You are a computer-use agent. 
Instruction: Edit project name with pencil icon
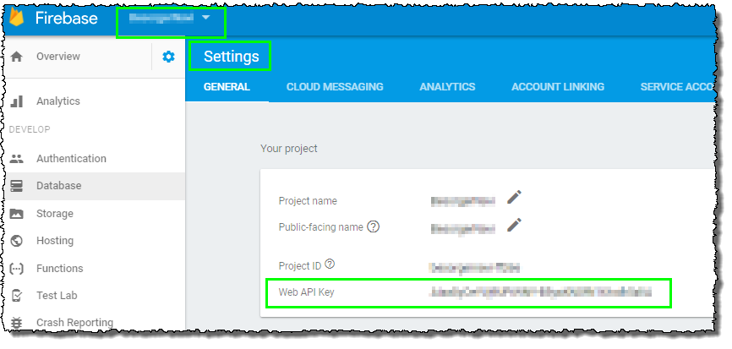[x=514, y=198]
